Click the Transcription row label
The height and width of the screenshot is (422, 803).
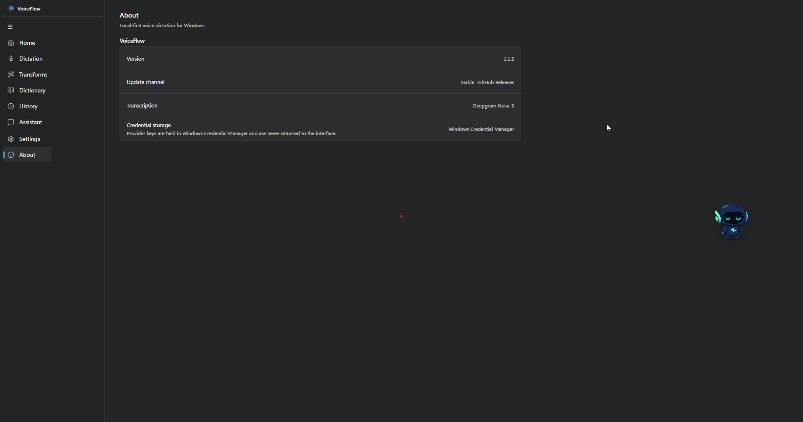142,106
